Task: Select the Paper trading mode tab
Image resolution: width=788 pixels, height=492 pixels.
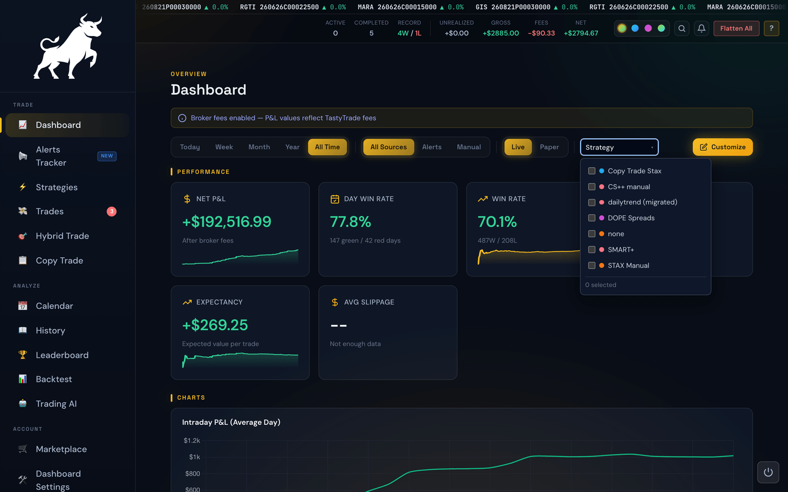Action: pos(549,147)
